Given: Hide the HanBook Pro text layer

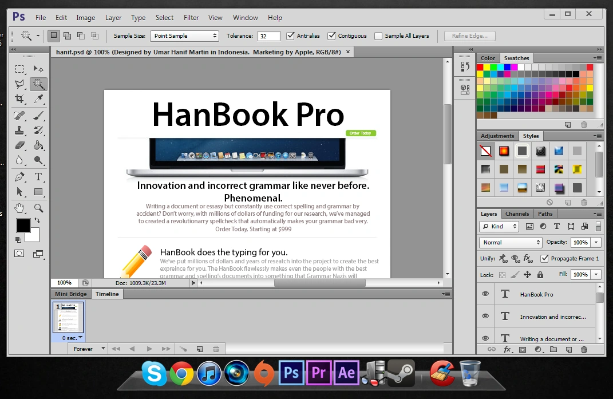Looking at the screenshot, I should click(x=485, y=294).
